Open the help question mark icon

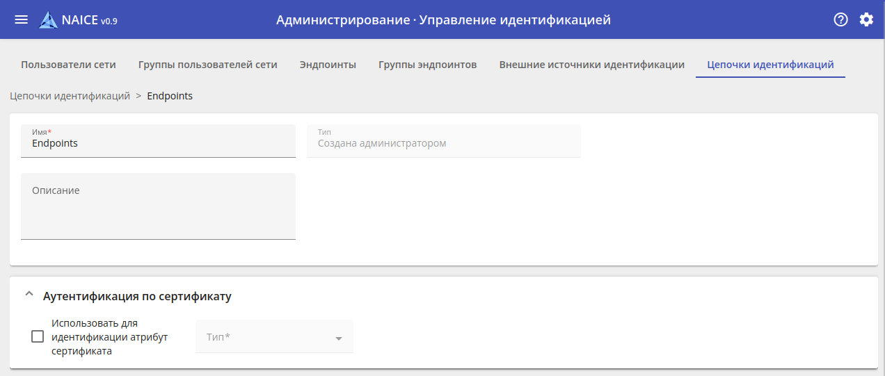[x=840, y=19]
